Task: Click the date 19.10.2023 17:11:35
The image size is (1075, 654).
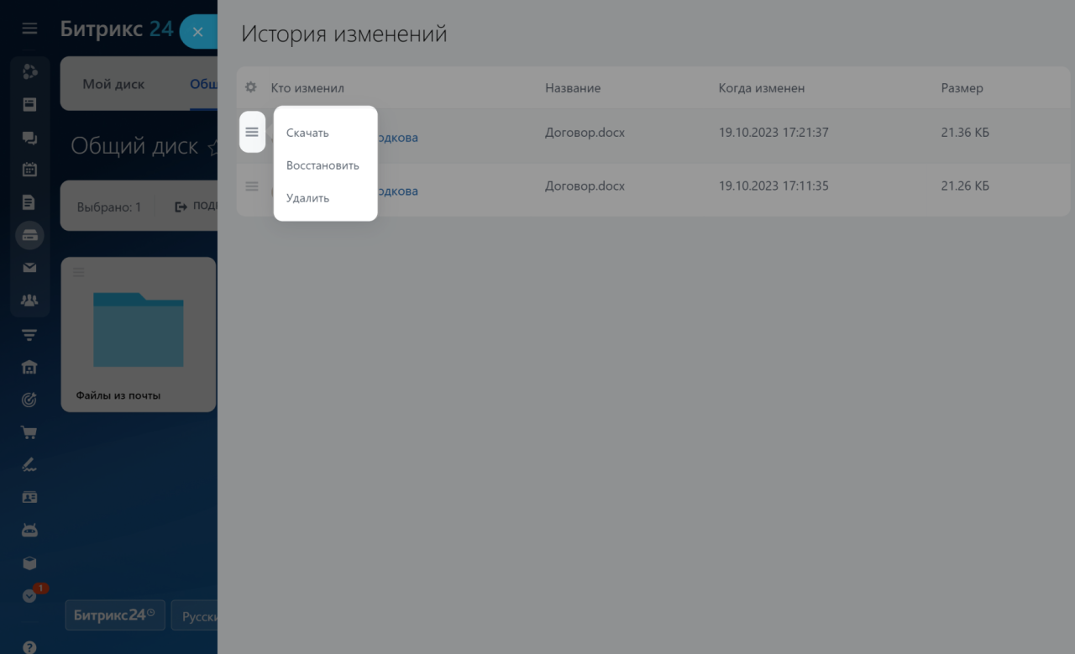Action: click(773, 186)
